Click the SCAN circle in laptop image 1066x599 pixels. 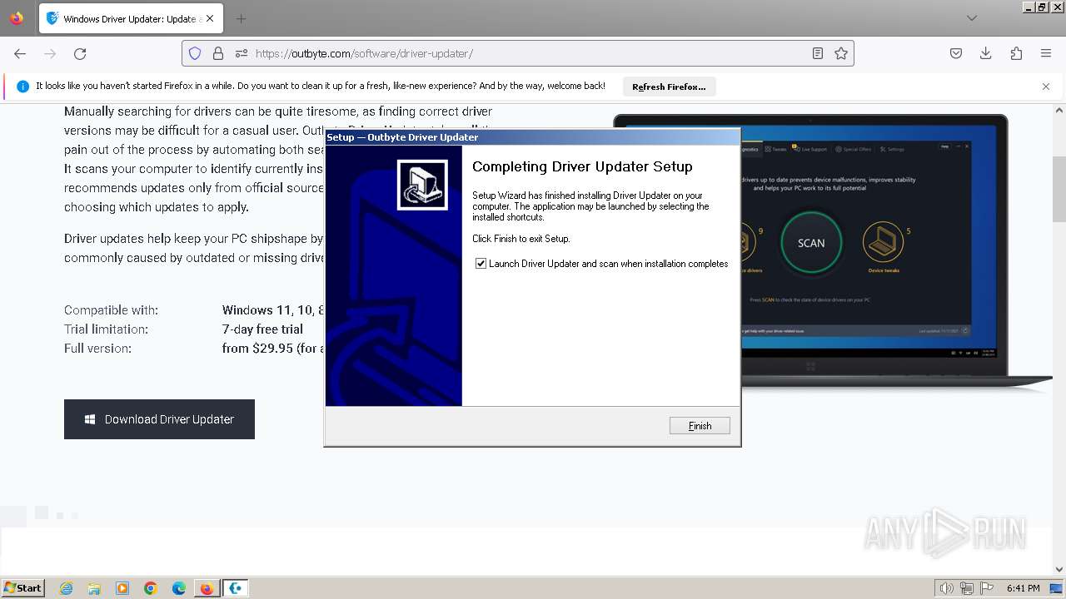pos(811,243)
